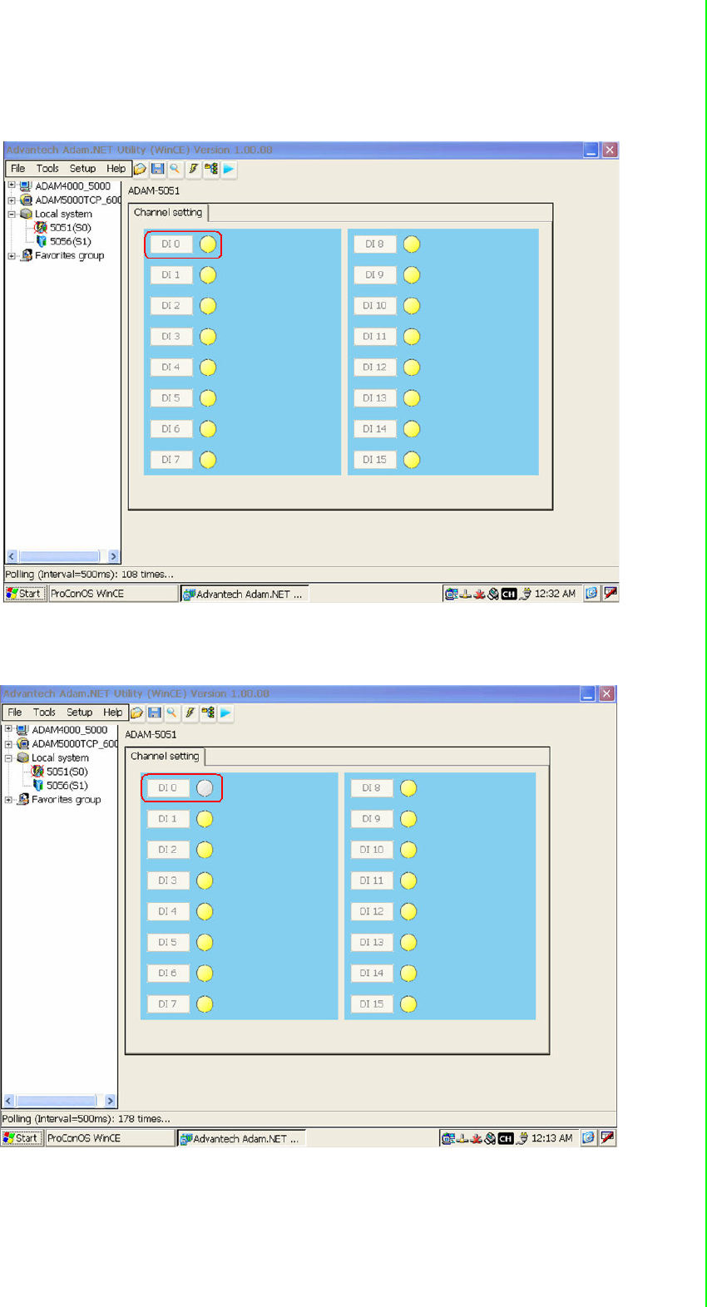Click the tree scrollbar right arrow in the 12:13 AM window
This screenshot has height=1307, width=707.
coord(111,1101)
